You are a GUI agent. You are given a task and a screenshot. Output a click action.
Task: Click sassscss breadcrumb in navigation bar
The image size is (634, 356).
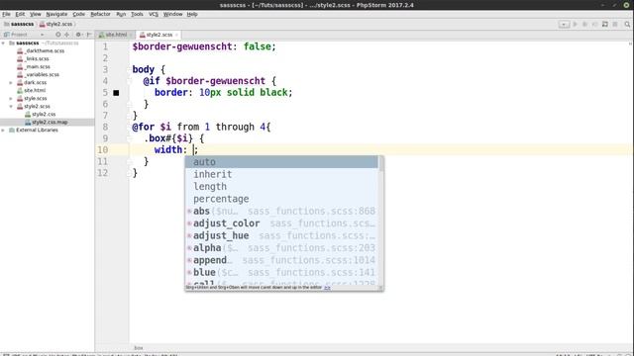click(19, 24)
